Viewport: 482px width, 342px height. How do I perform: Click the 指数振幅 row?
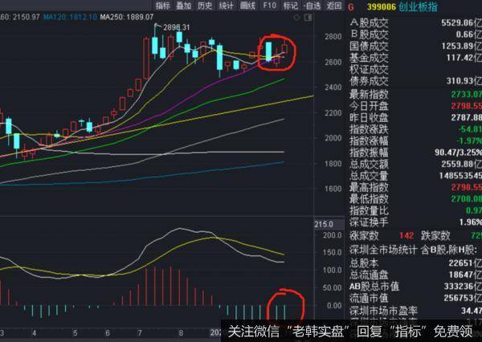tap(415, 153)
